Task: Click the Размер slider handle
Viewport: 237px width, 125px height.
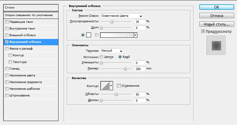Action: tap(125, 69)
